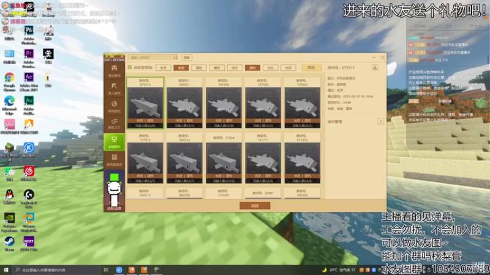Click room number 407656 header
This screenshot has width=490, height=275.
point(302,193)
